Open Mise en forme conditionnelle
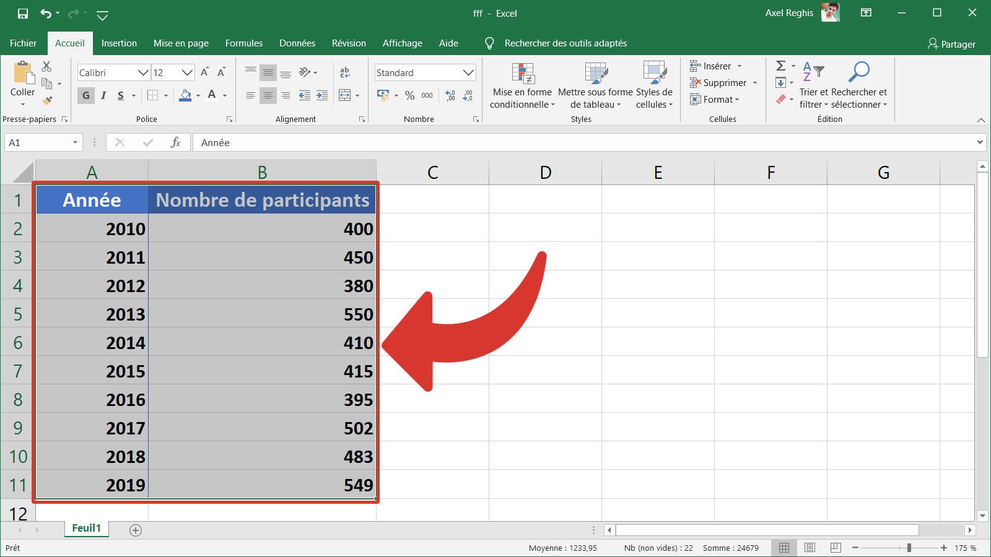 [523, 85]
